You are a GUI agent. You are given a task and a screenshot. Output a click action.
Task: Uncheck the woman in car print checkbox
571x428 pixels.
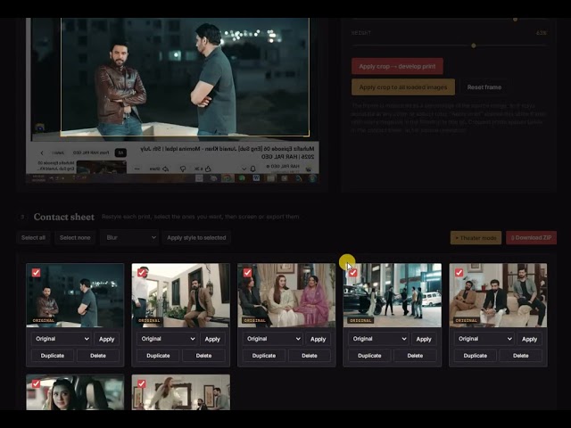tap(36, 383)
